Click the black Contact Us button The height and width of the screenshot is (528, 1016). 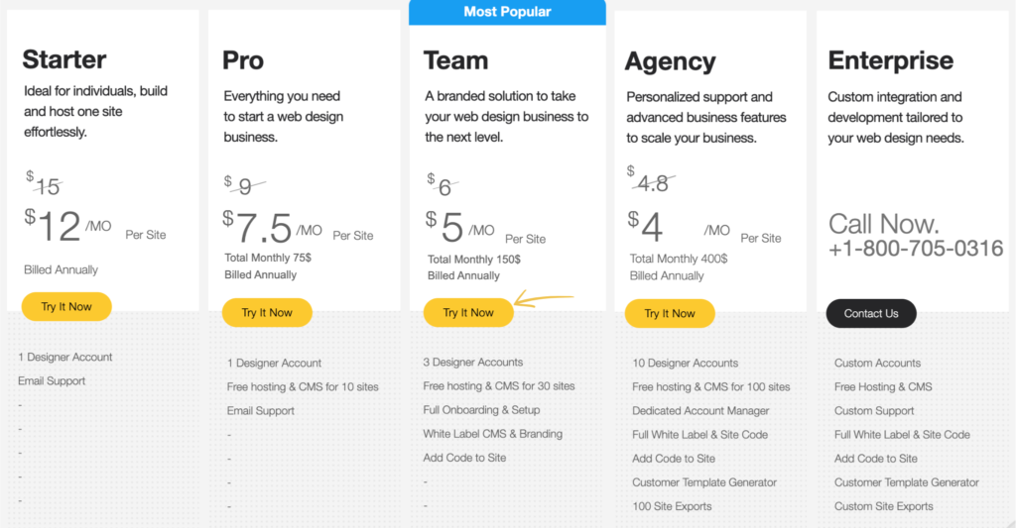pyautogui.click(x=871, y=313)
